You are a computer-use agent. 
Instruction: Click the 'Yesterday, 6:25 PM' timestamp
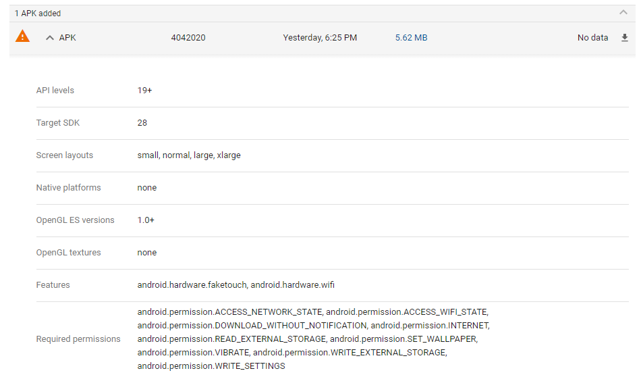pyautogui.click(x=320, y=38)
